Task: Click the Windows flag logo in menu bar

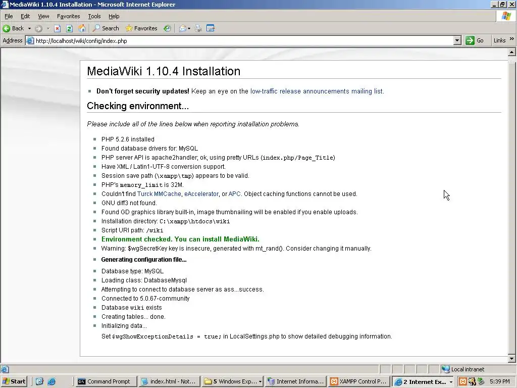Action: [x=506, y=16]
